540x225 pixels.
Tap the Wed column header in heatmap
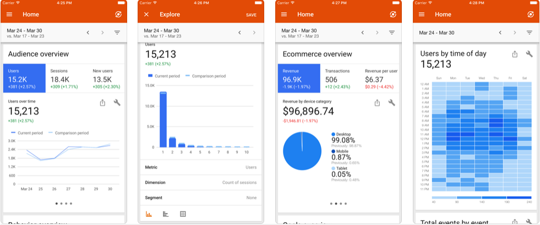[x=482, y=78]
